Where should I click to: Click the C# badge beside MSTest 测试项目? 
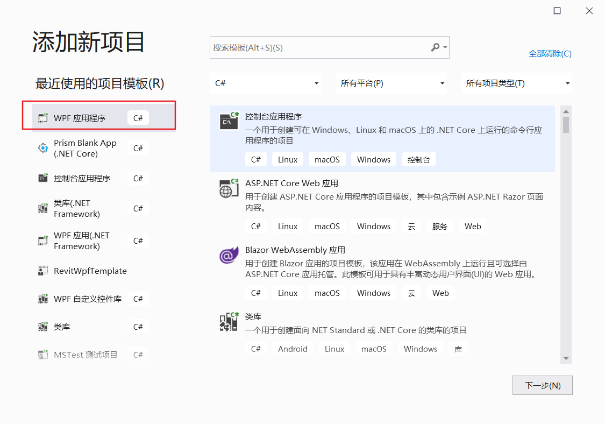coord(138,355)
